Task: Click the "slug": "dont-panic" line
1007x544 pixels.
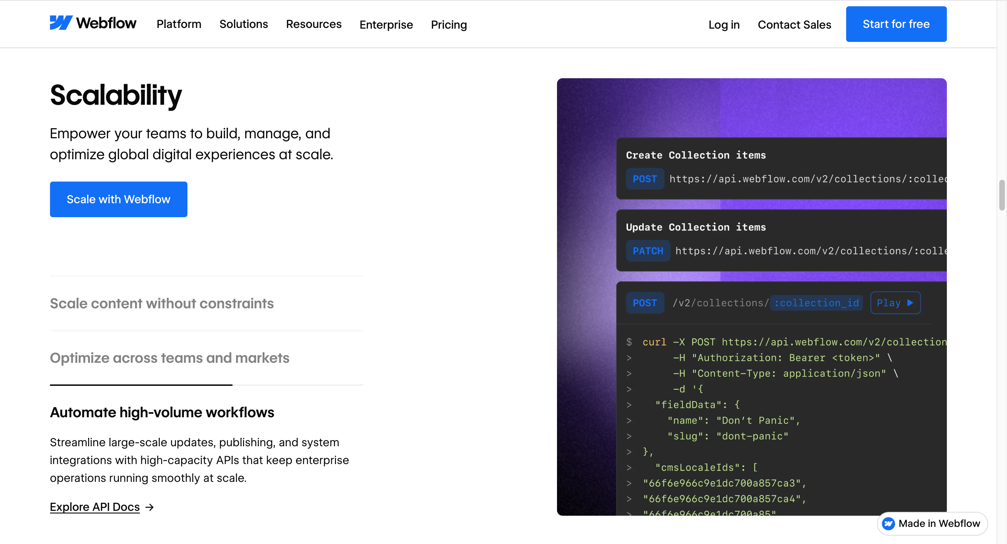Action: coord(728,436)
